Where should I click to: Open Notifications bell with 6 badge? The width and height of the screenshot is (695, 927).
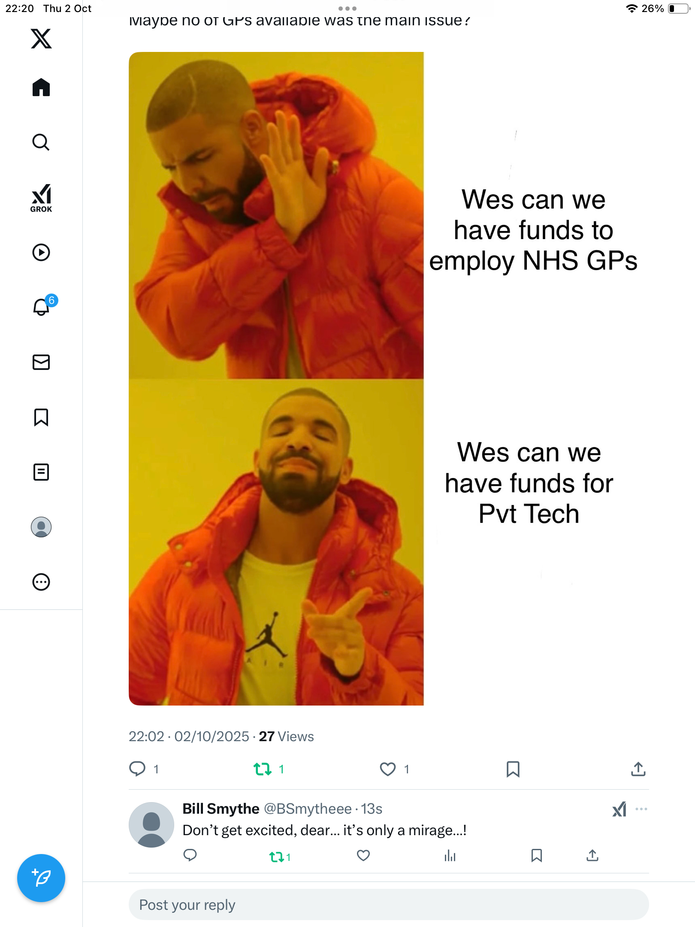click(42, 307)
